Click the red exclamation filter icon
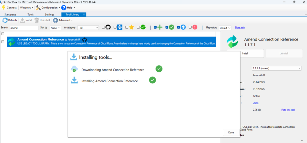 coord(195,27)
